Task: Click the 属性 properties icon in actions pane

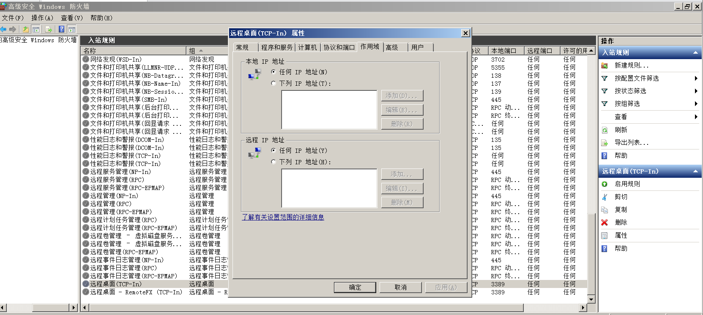Action: [x=605, y=236]
